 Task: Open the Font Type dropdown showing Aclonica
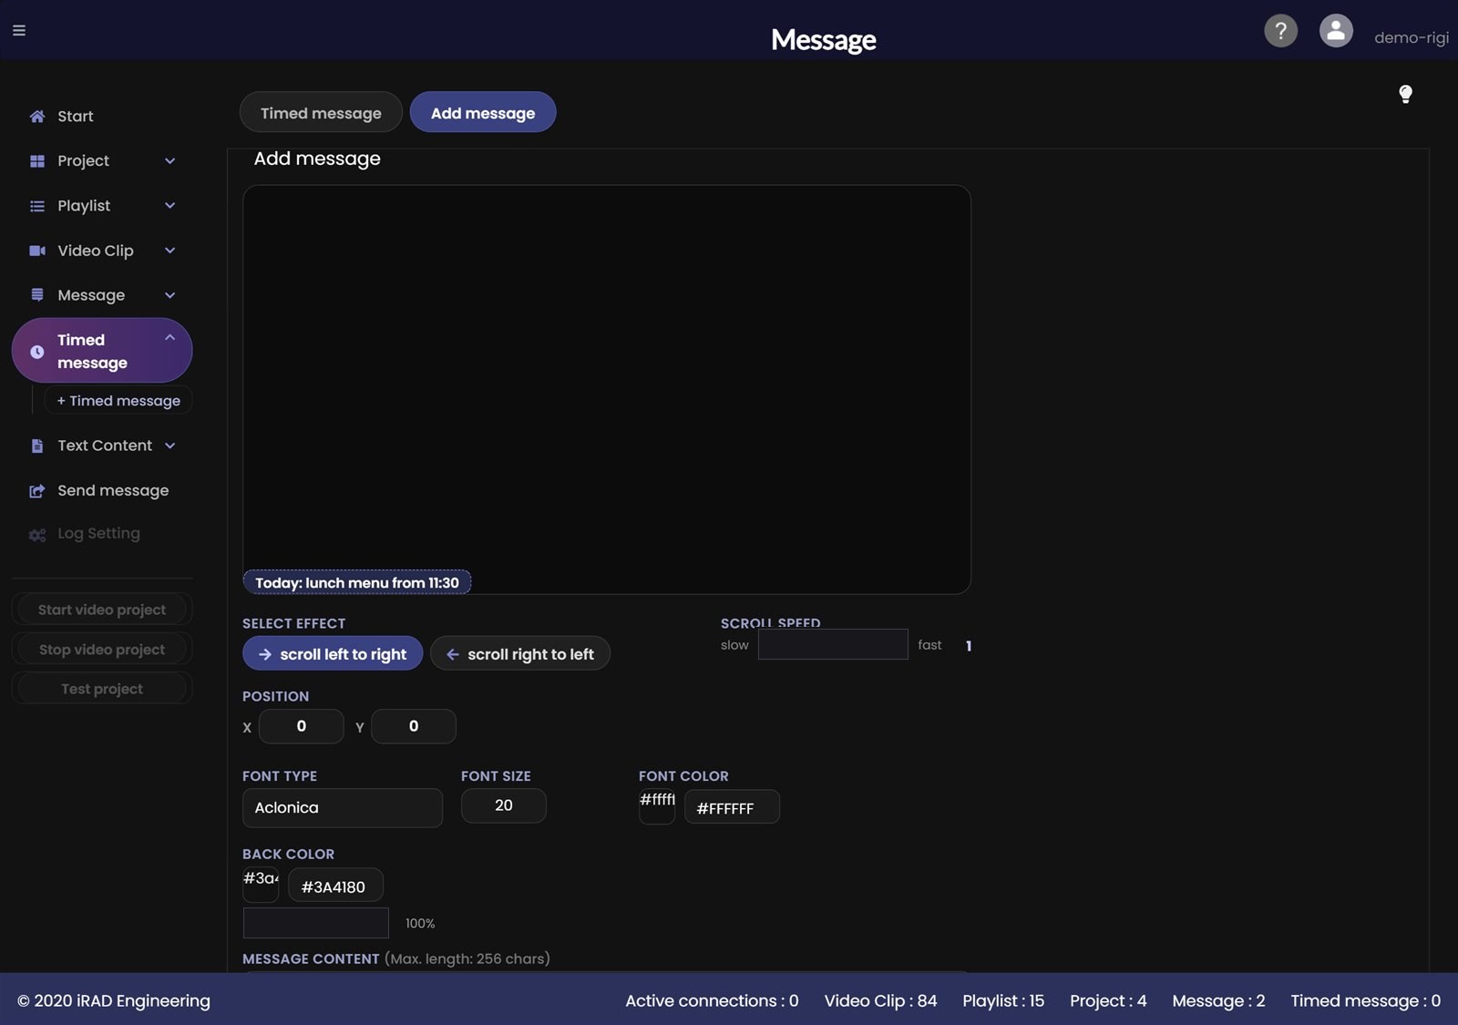(x=343, y=808)
